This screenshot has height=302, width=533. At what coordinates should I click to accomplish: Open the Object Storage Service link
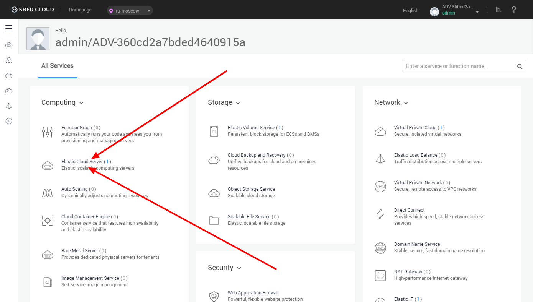coord(251,189)
